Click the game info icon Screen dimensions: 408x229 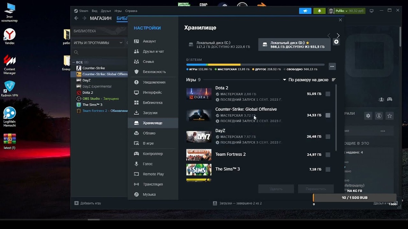point(379,116)
